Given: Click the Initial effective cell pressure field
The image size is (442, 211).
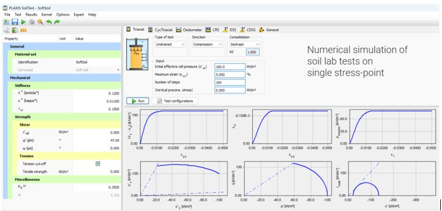Looking at the screenshot, I should pyautogui.click(x=230, y=66).
